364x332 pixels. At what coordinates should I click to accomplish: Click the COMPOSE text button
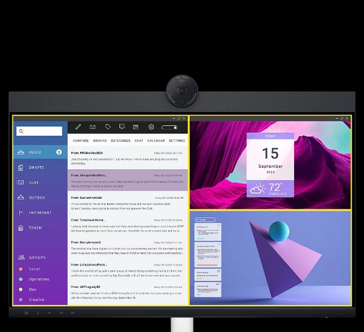pyautogui.click(x=81, y=141)
